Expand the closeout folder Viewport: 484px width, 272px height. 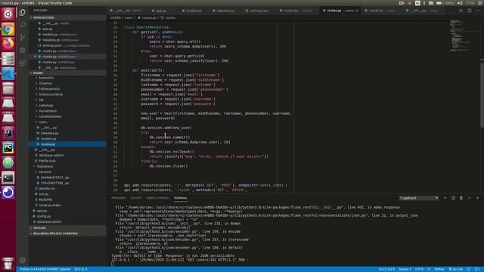(45, 83)
